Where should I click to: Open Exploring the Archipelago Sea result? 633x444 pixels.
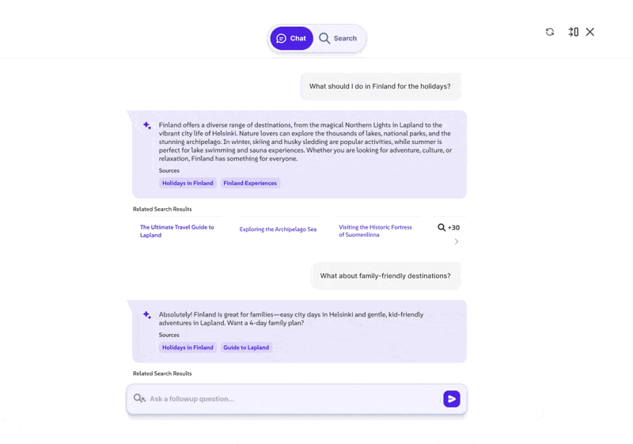point(278,230)
